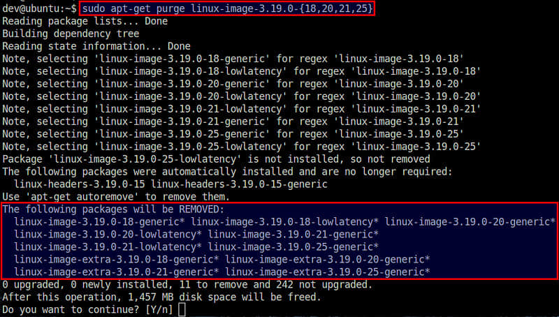Viewport: 559px width, 317px height.
Task: Click the 'Do you want to continue? [Y/n]' prompt text
Action: click(x=88, y=310)
